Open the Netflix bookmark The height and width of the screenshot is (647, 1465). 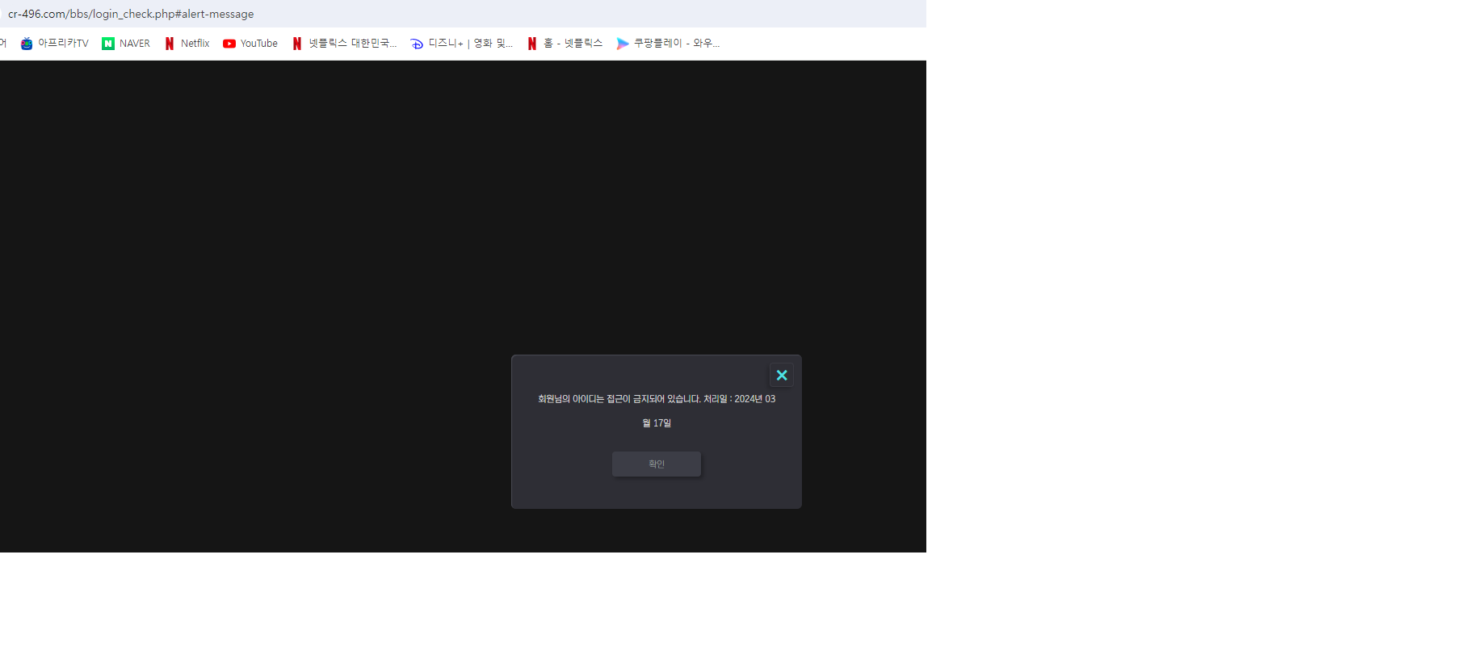point(187,44)
